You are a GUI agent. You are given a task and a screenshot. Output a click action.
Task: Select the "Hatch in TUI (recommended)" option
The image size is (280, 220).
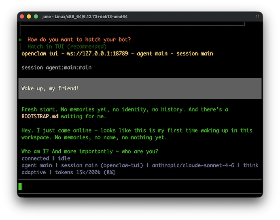click(67, 47)
